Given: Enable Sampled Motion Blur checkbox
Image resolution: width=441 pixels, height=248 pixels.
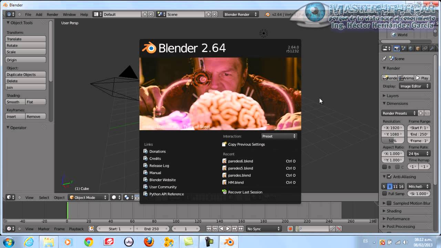Looking at the screenshot, I should pyautogui.click(x=389, y=203).
